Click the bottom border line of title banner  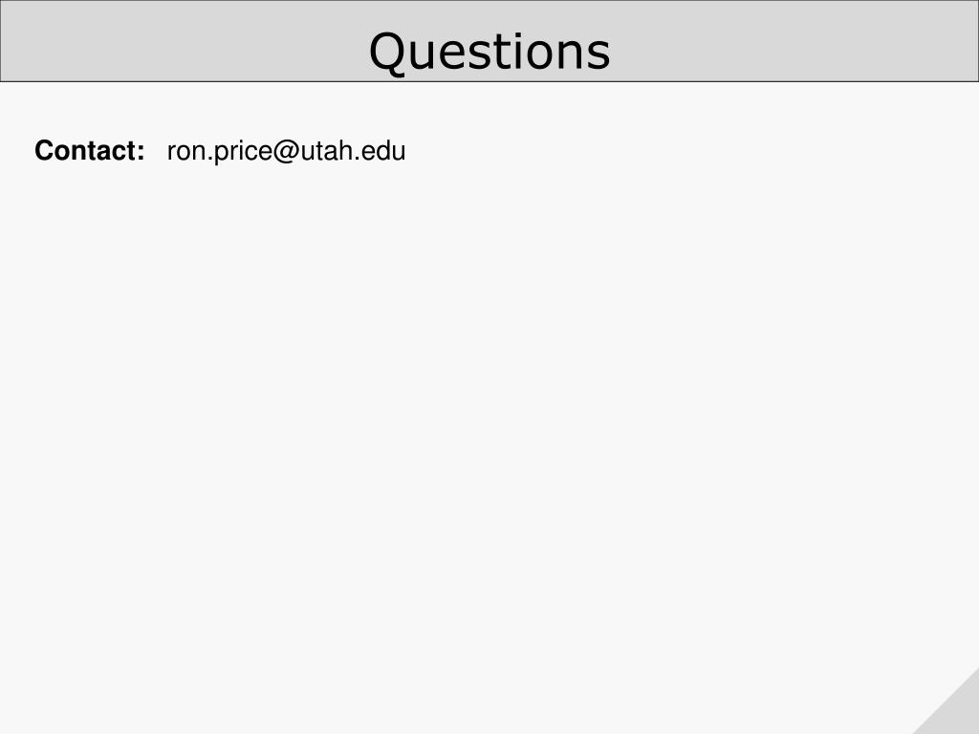(x=489, y=81)
